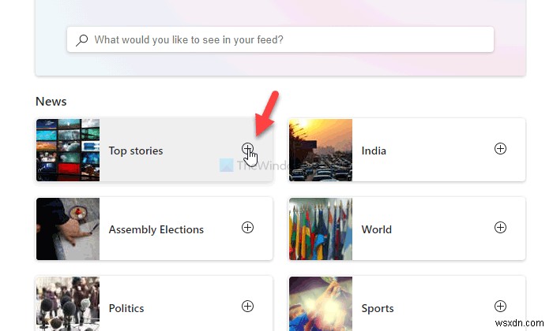Open the Top stories thumbnail image
Image resolution: width=553 pixels, height=331 pixels.
[68, 150]
